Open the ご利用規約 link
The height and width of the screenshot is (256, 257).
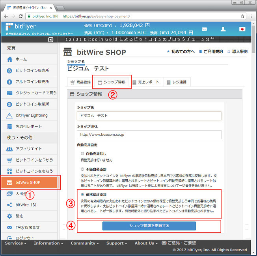(211, 52)
